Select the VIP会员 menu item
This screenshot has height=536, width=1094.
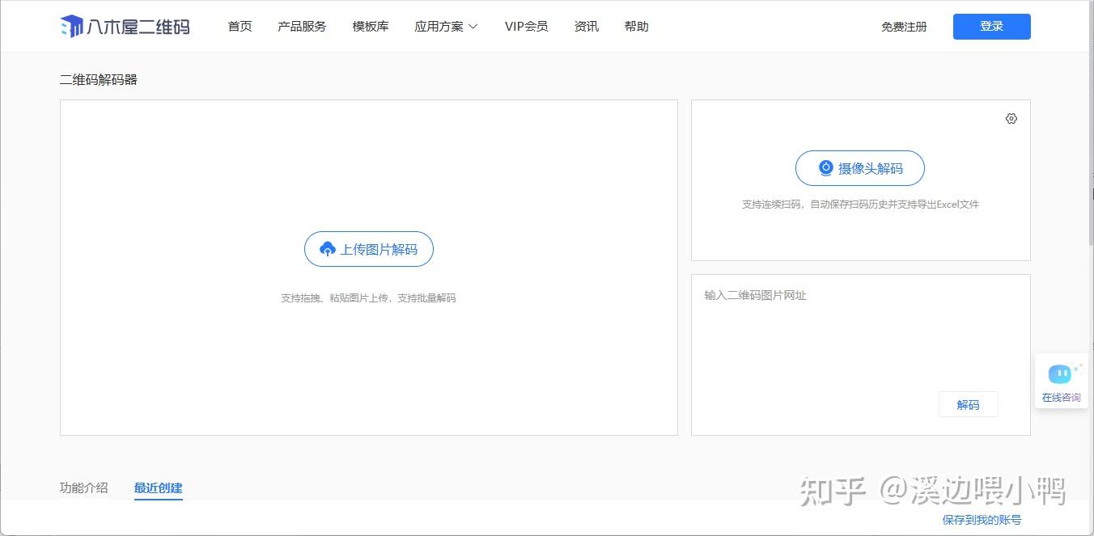526,27
